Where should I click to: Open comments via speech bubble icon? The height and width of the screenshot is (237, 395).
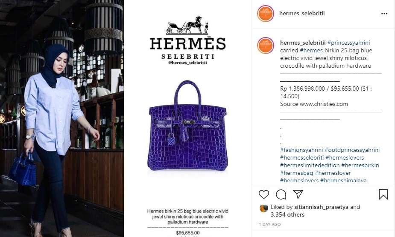281,194
